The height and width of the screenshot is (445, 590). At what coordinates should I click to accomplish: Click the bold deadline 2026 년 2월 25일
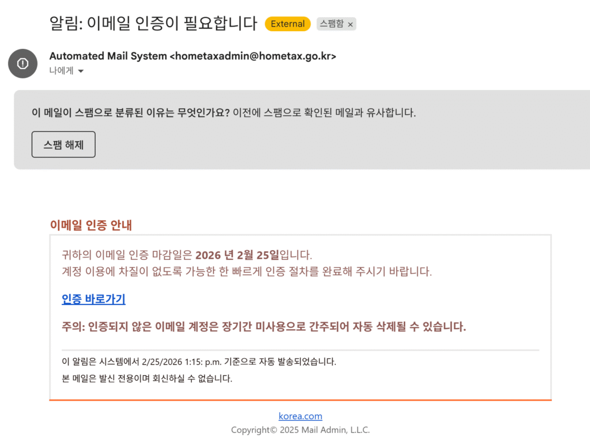pyautogui.click(x=237, y=255)
